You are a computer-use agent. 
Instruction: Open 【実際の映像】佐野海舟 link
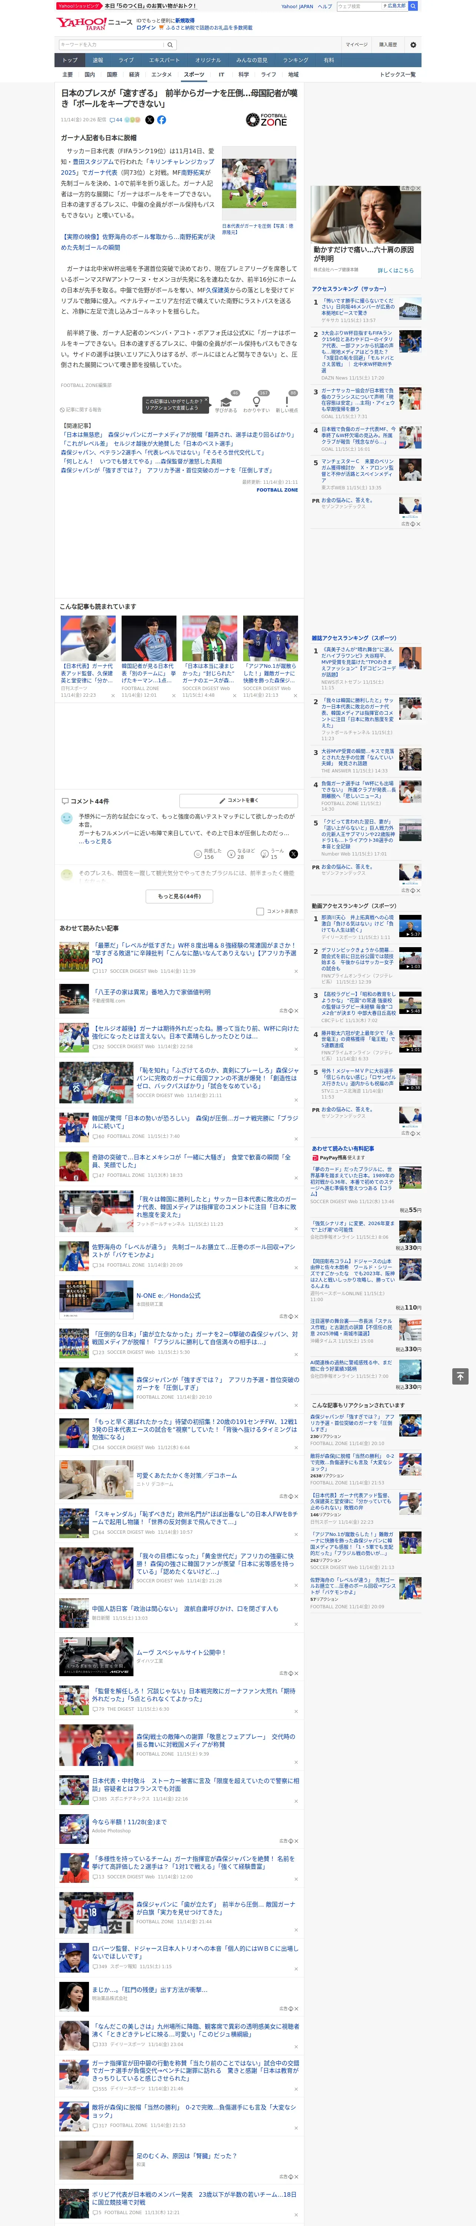[138, 241]
